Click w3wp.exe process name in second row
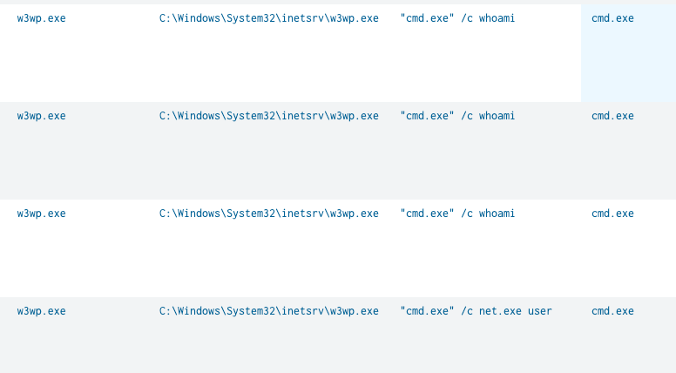676x373 pixels. (42, 116)
